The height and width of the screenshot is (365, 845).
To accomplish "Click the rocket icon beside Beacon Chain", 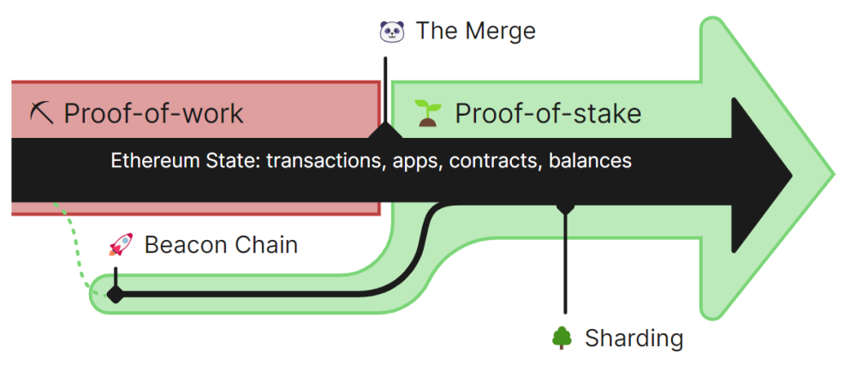I will [121, 245].
